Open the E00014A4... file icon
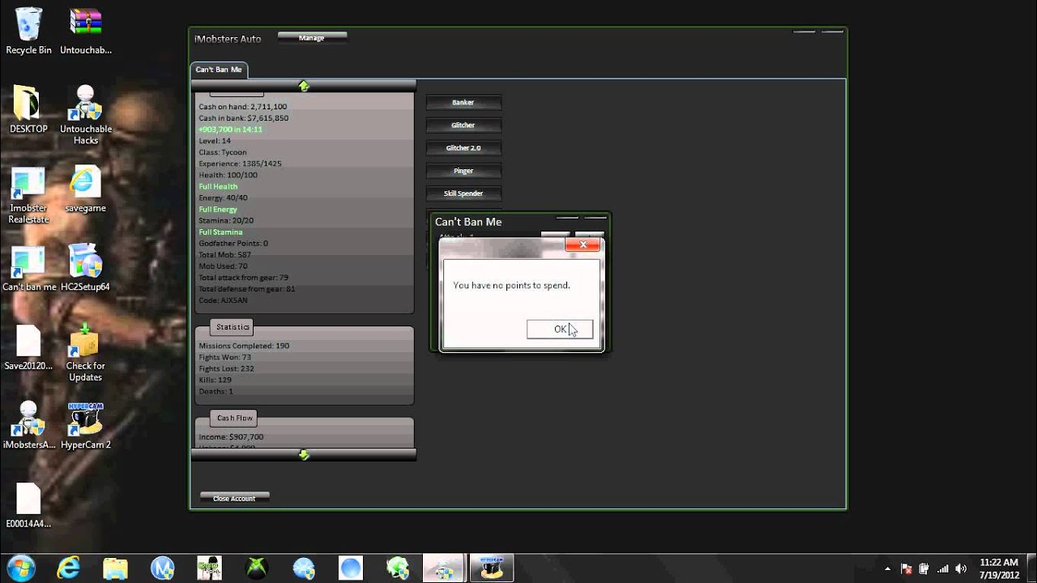Screen dimensions: 1037x583 [x=28, y=505]
